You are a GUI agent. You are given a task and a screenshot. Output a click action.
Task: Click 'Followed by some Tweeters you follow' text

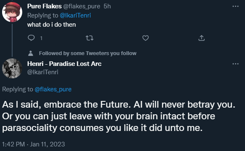pos(88,53)
